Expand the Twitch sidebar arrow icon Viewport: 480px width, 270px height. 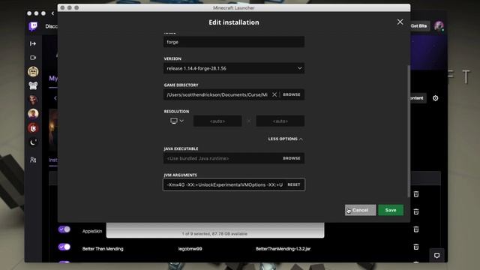point(33,43)
